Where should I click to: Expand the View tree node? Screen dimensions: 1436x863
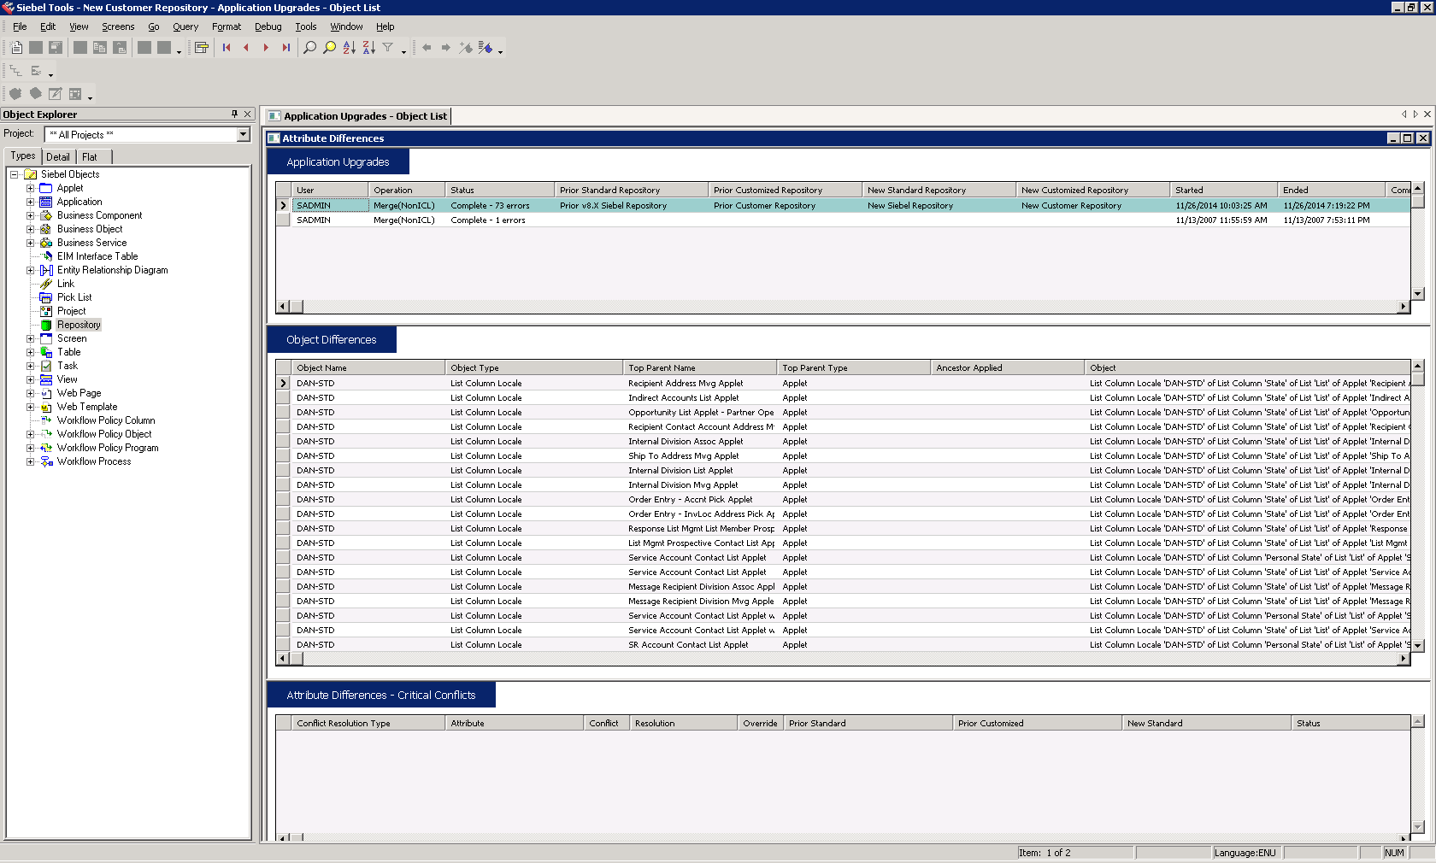click(31, 379)
